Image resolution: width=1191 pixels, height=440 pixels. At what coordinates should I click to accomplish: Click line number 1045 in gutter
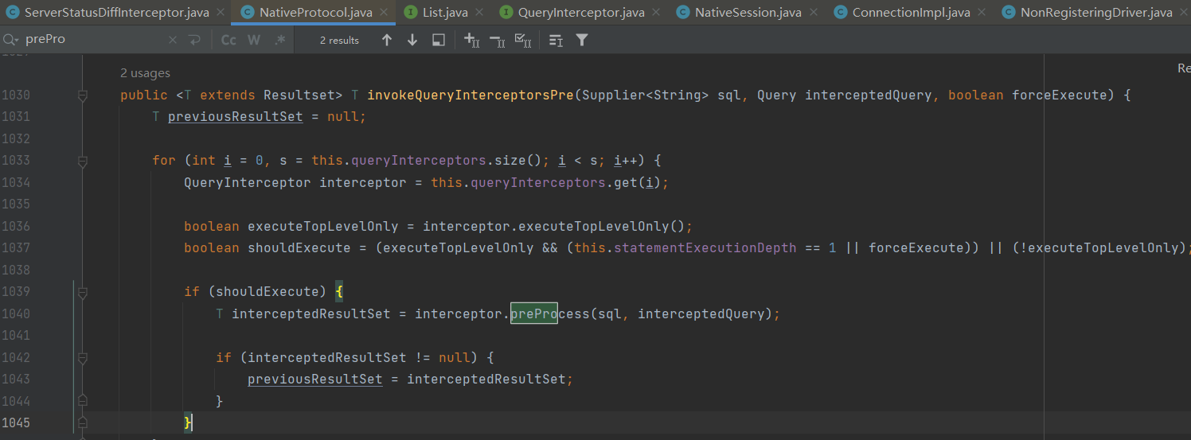16,422
